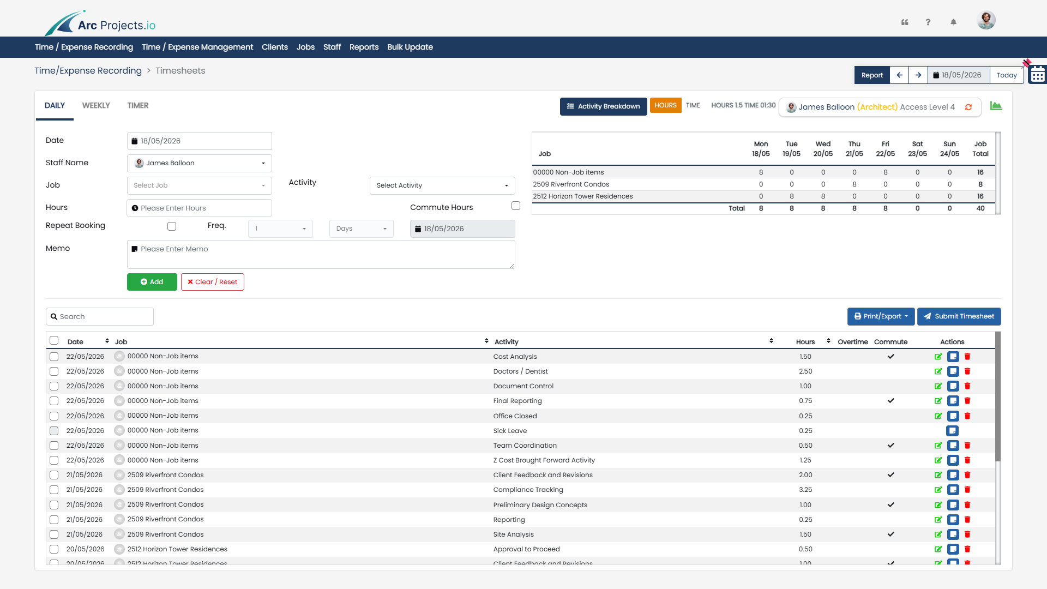This screenshot has width=1047, height=589.
Task: Delete the Compliance Tracking entry
Action: (967, 490)
